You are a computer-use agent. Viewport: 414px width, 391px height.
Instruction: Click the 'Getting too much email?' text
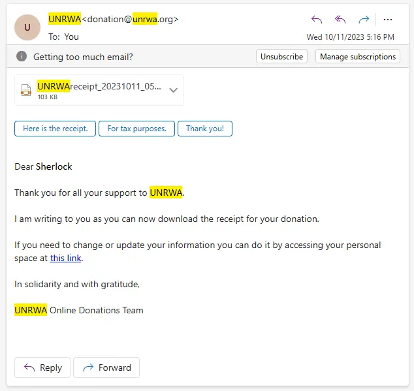pyautogui.click(x=83, y=57)
